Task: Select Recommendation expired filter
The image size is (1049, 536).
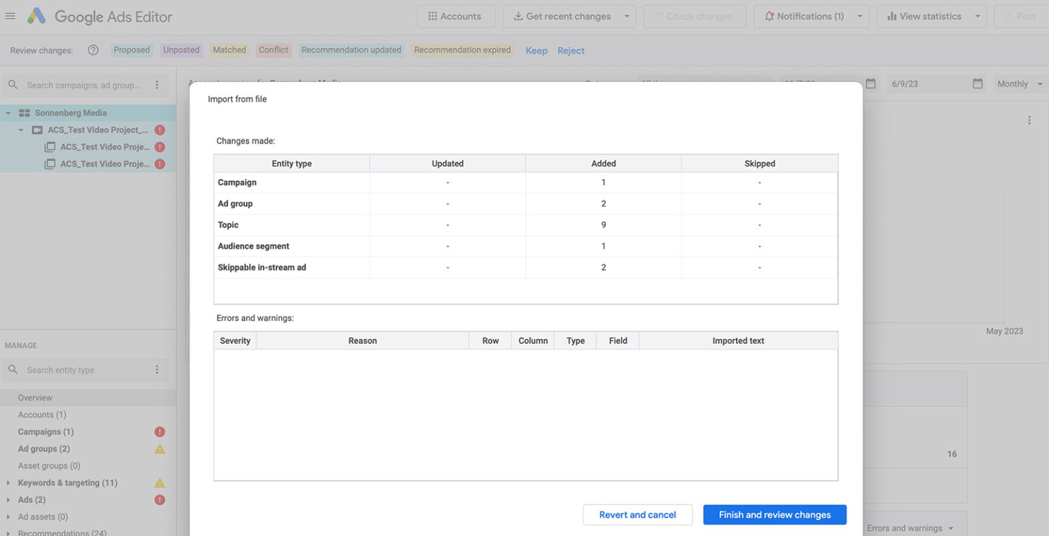Action: (462, 50)
